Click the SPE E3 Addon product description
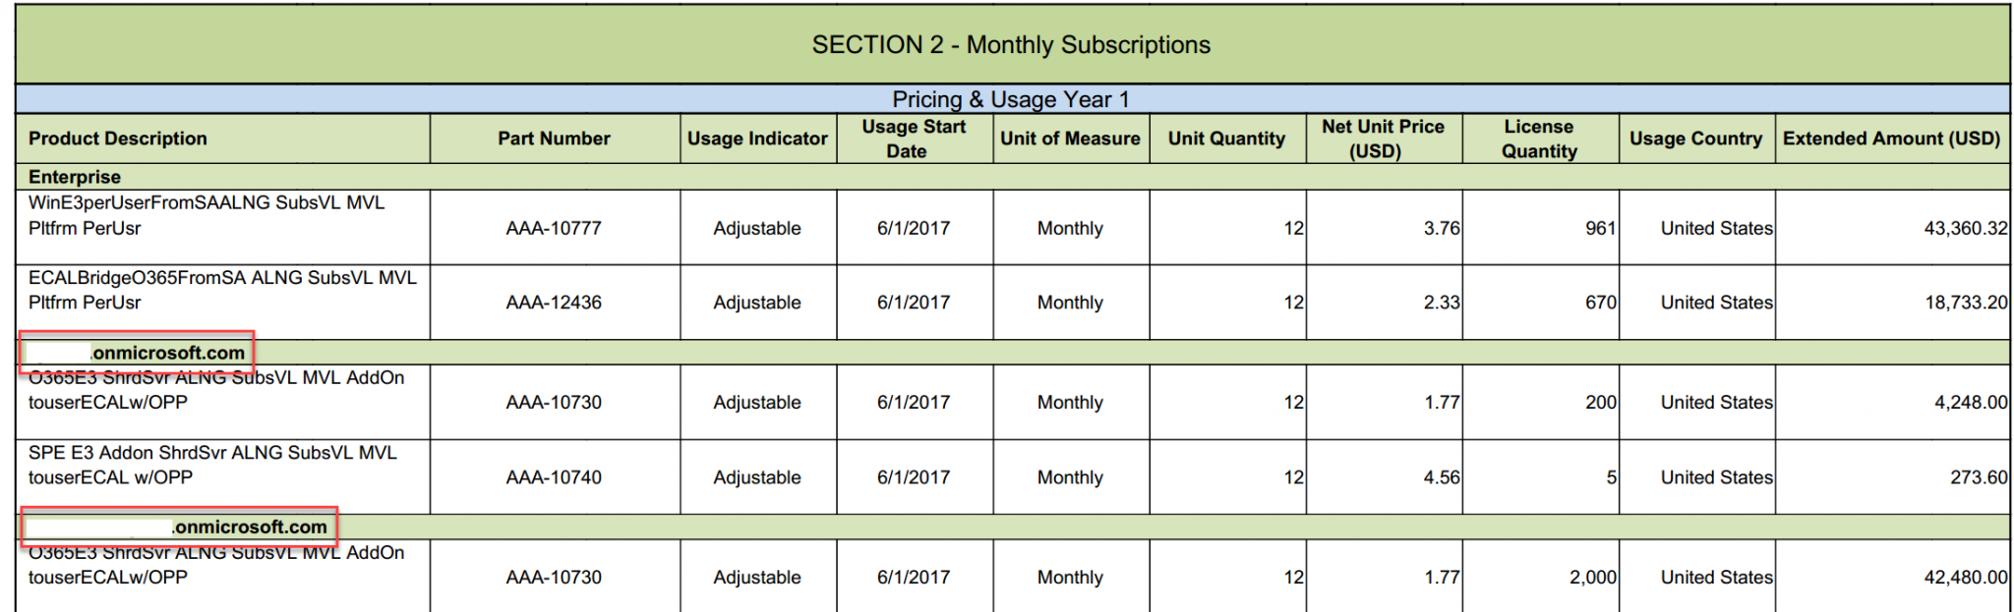 (212, 465)
